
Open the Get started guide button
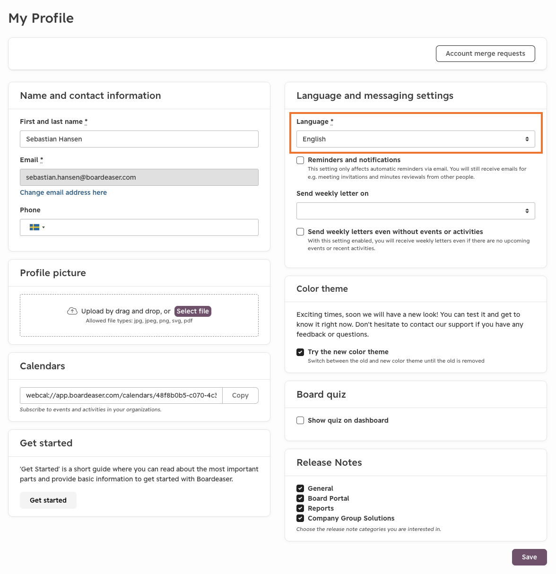[48, 500]
